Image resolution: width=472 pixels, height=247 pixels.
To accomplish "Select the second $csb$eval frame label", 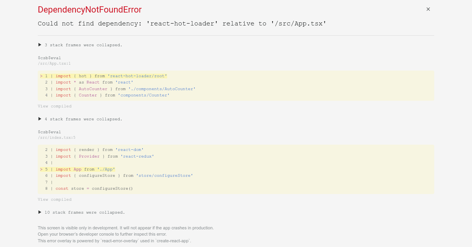I will [x=49, y=132].
